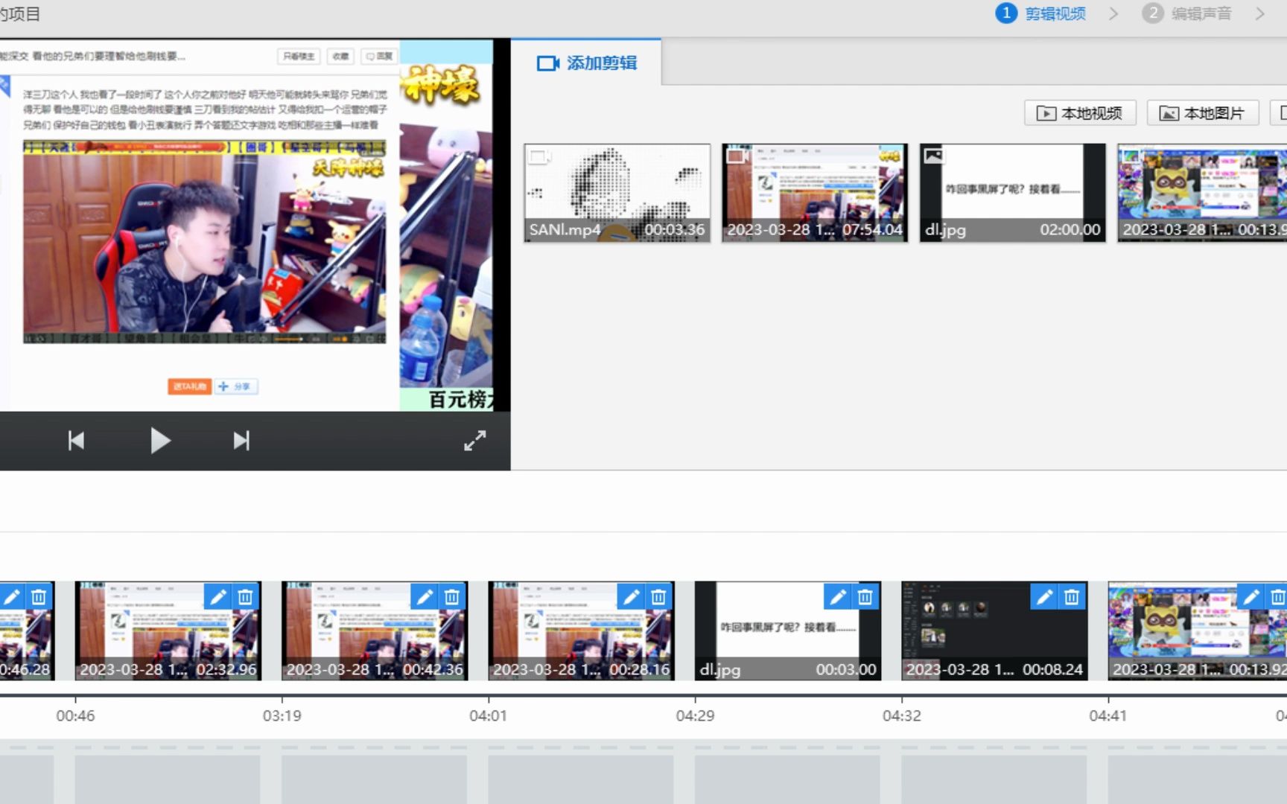Click the 04:41 timeline marker
The image size is (1287, 804).
pos(1108,715)
